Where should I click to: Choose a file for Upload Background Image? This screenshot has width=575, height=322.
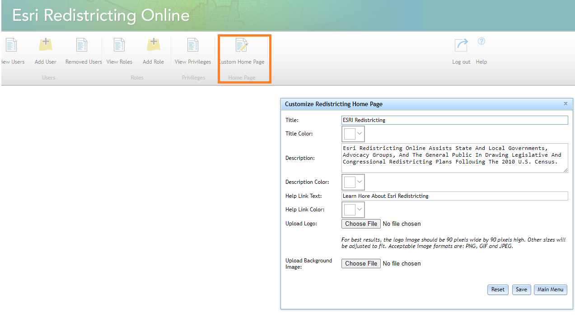click(x=361, y=263)
